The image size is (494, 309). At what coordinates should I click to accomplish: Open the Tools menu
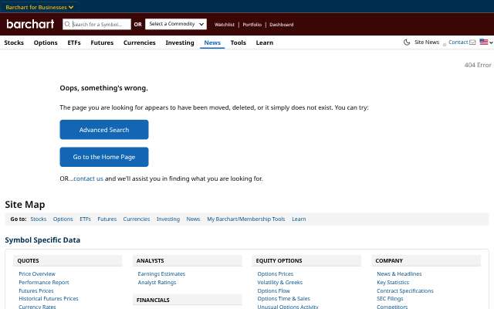pos(239,42)
